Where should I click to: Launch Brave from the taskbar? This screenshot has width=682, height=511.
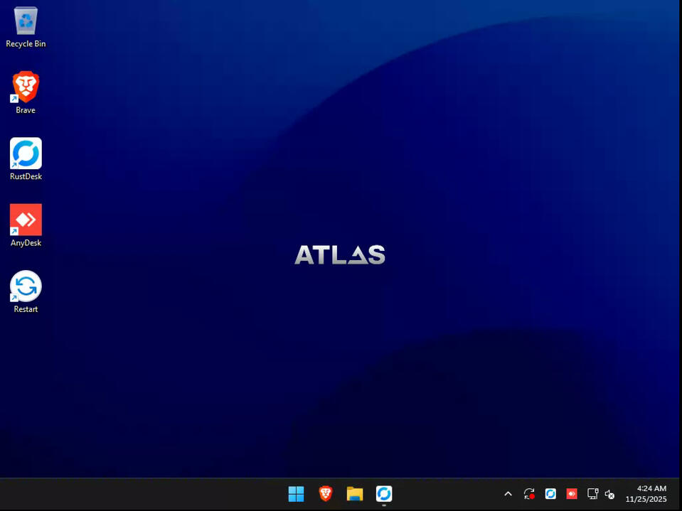pos(326,494)
